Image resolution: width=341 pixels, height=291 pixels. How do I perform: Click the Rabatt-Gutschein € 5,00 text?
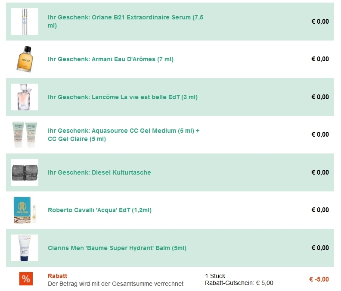pos(239,283)
